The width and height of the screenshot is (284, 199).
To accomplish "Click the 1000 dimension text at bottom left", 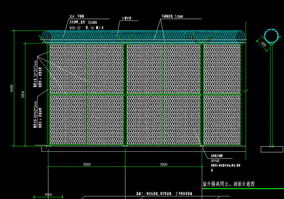I will tap(48, 194).
